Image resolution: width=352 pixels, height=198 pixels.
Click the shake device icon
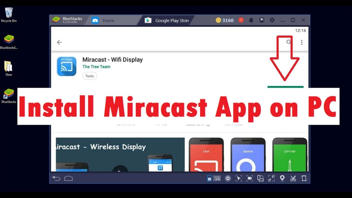point(304,178)
